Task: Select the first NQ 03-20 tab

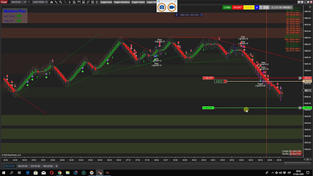Action: click(10, 166)
